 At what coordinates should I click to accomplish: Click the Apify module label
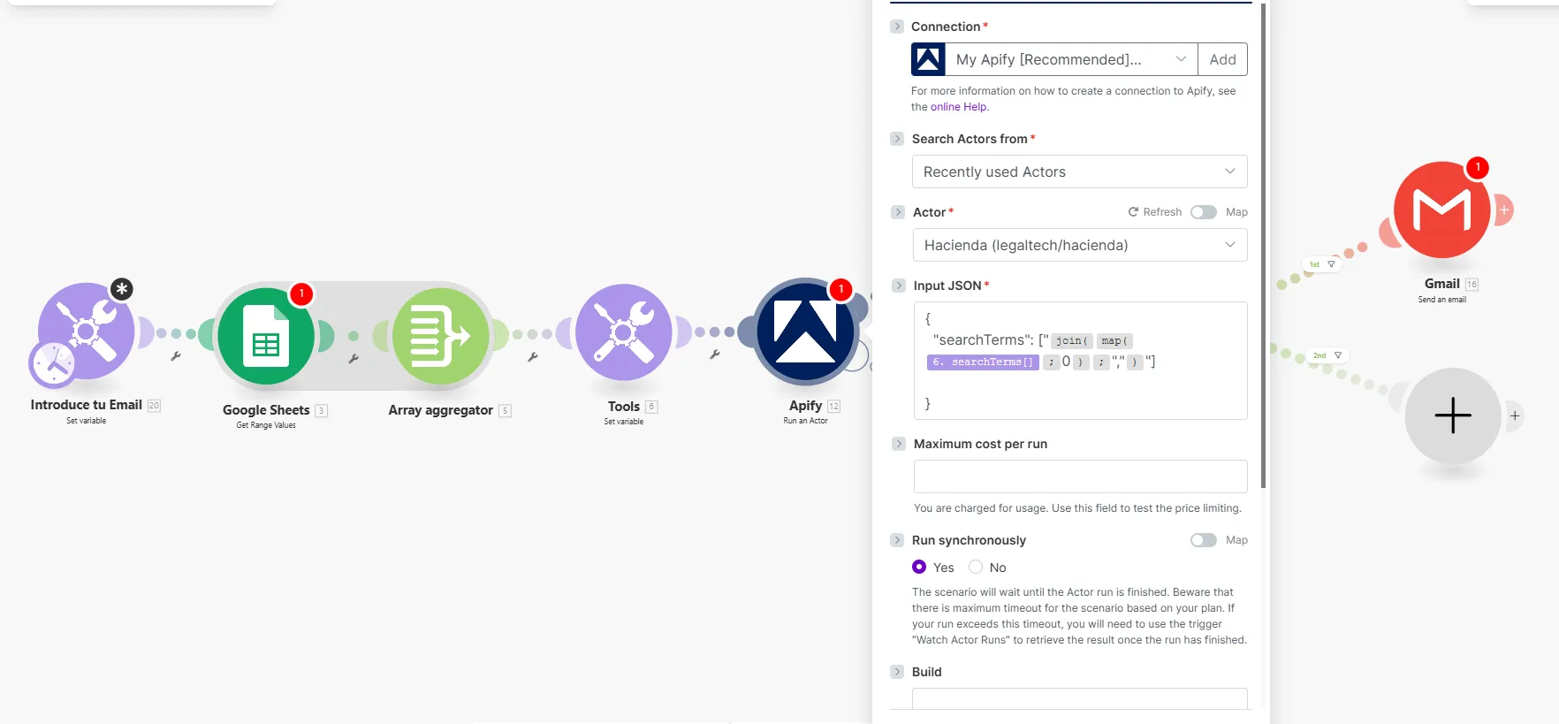coord(805,406)
